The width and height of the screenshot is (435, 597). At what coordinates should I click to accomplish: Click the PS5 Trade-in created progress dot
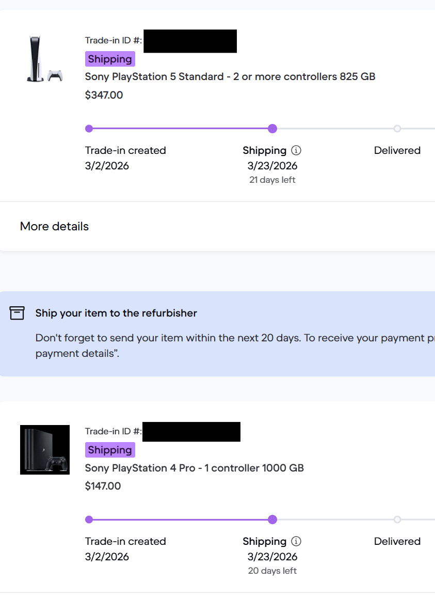pos(89,129)
